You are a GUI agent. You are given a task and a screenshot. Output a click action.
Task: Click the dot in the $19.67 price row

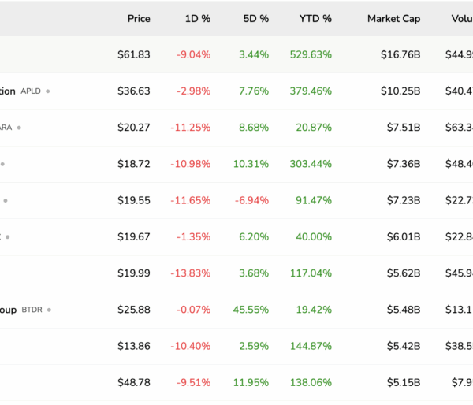pos(9,236)
